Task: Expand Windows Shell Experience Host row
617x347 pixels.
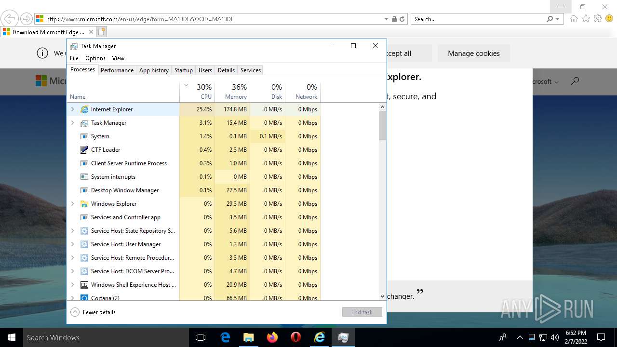Action: 73,285
